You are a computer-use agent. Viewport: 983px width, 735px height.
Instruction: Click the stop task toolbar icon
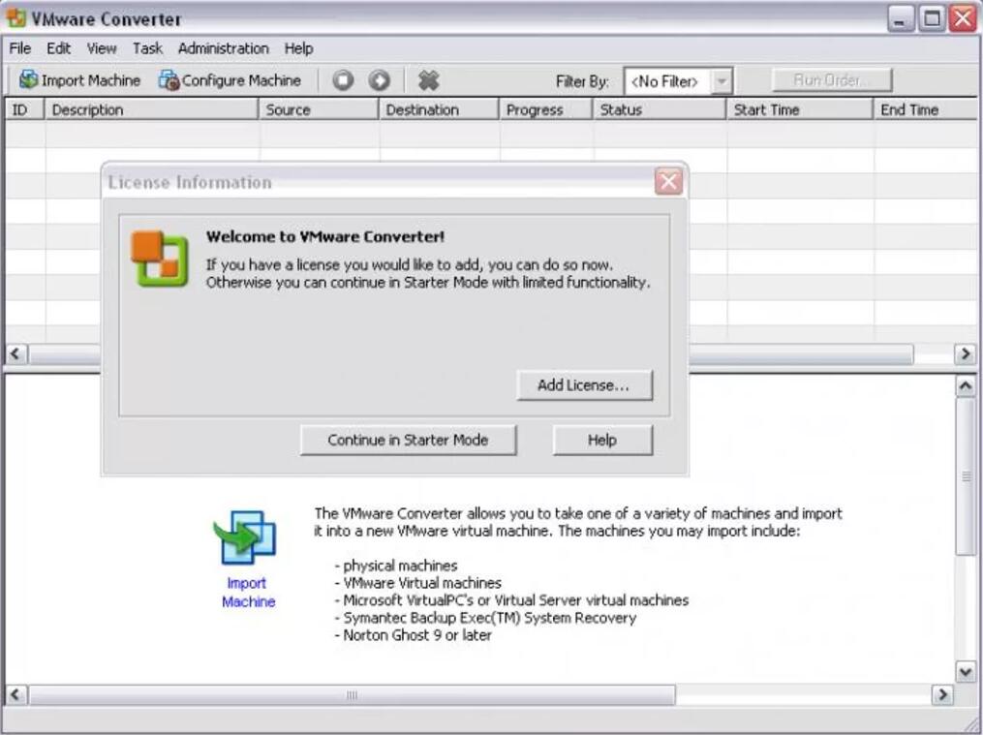click(x=343, y=80)
